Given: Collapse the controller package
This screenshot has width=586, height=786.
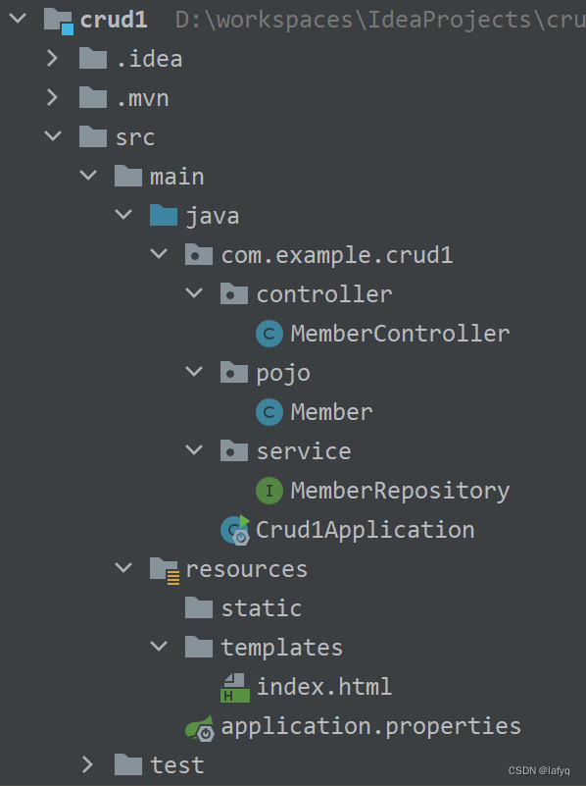Looking at the screenshot, I should pos(194,292).
